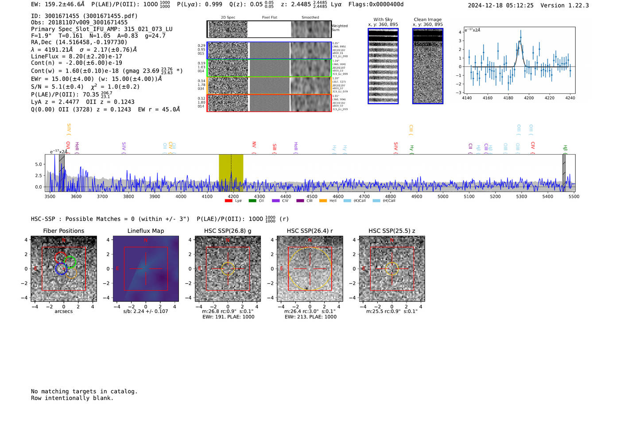Screen dimensions: 620x422
Task: Select the HSC SSP(25.5) z cutout
Action: (x=391, y=269)
